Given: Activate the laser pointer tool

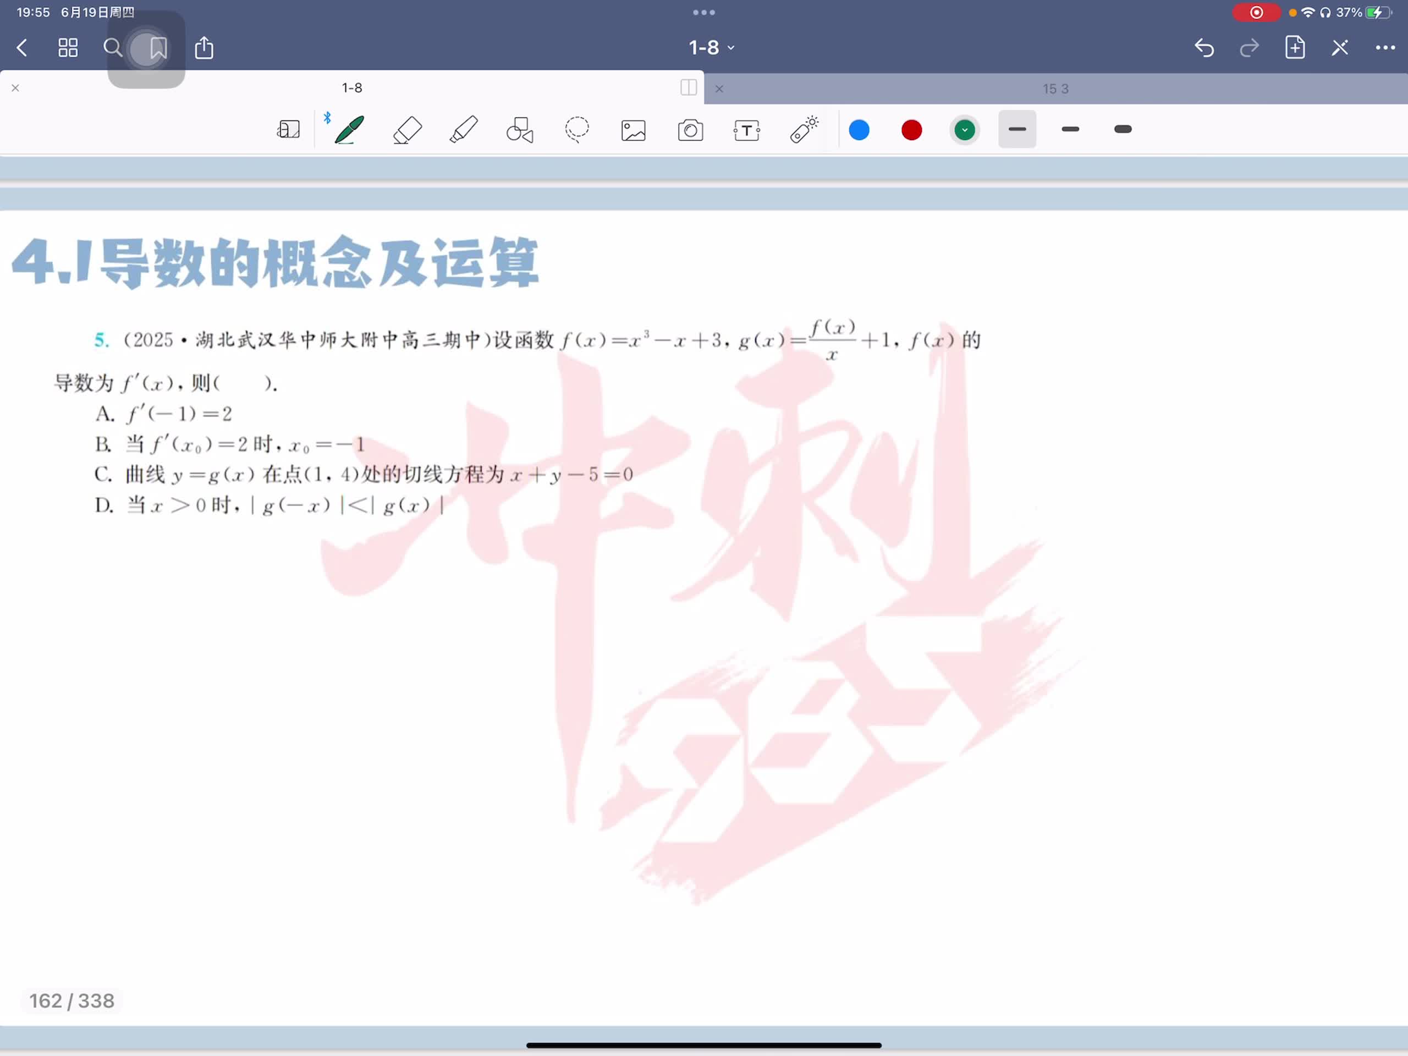Looking at the screenshot, I should [x=804, y=130].
